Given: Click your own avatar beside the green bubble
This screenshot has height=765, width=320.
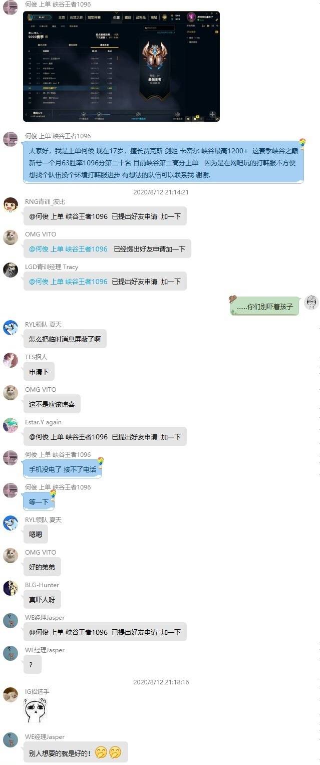Looking at the screenshot, I should tap(311, 303).
